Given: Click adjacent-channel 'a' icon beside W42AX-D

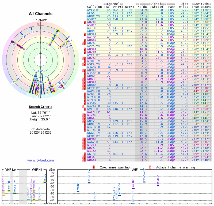Looking at the screenshot, I should (83, 106).
